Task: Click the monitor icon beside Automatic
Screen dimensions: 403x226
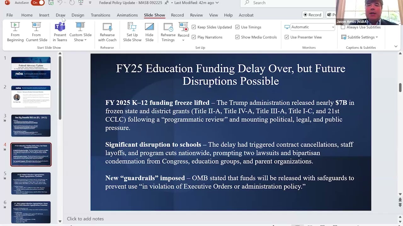Action: (x=287, y=27)
